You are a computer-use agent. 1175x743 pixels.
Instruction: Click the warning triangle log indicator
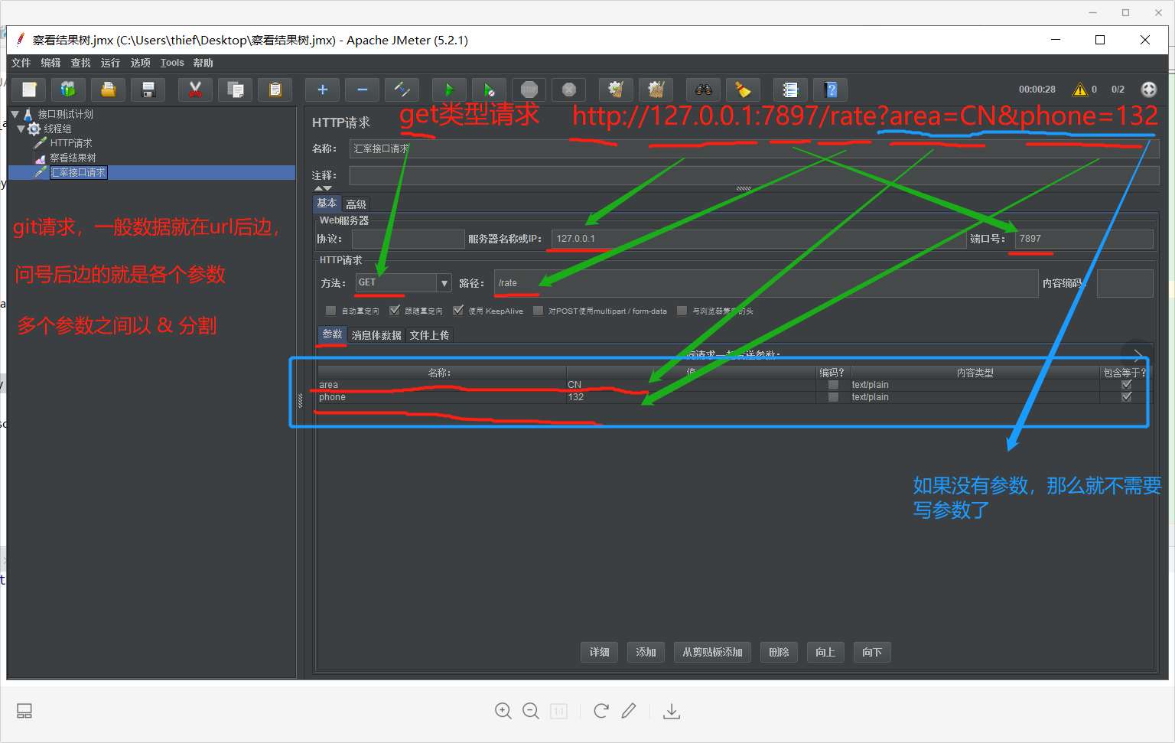pos(1080,90)
